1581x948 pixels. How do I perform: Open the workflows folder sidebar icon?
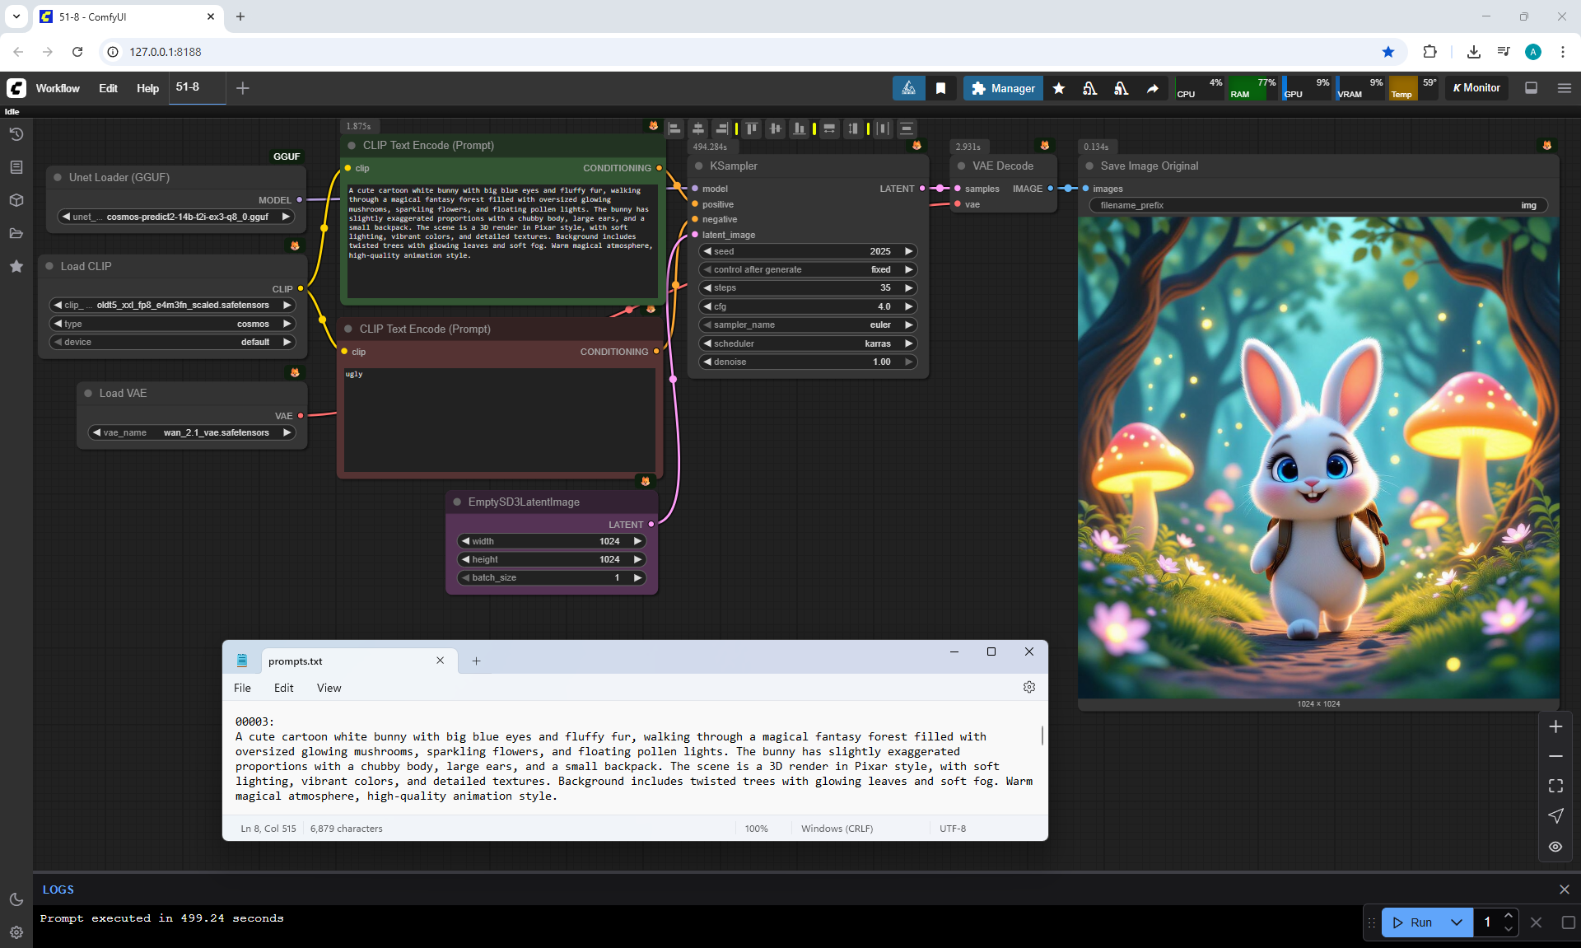tap(16, 233)
